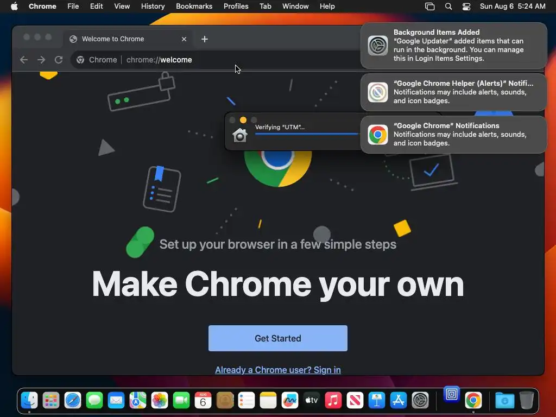The height and width of the screenshot is (417, 556).
Task: Open Music app in the dock
Action: point(333,400)
